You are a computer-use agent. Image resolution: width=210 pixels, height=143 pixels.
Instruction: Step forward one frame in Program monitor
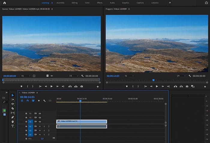[163, 86]
